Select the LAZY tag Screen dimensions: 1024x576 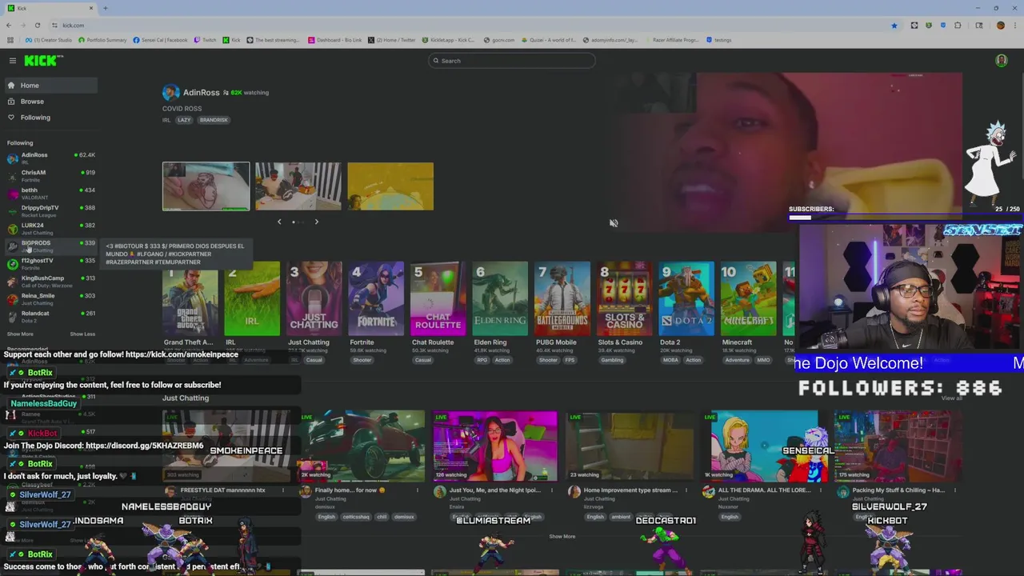coord(184,120)
